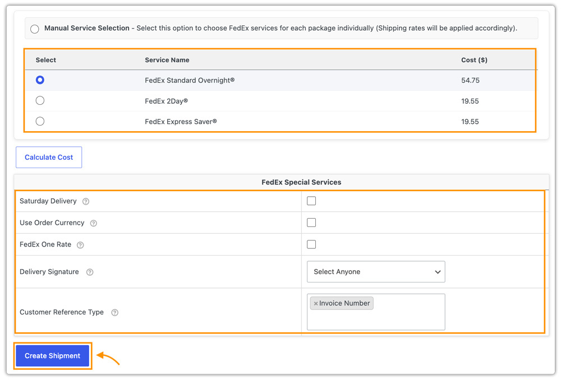Open help icon beside FedEx One Rate
The height and width of the screenshot is (380, 561).
pos(80,245)
